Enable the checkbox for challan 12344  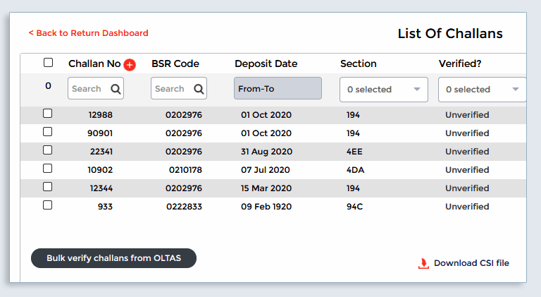click(48, 187)
